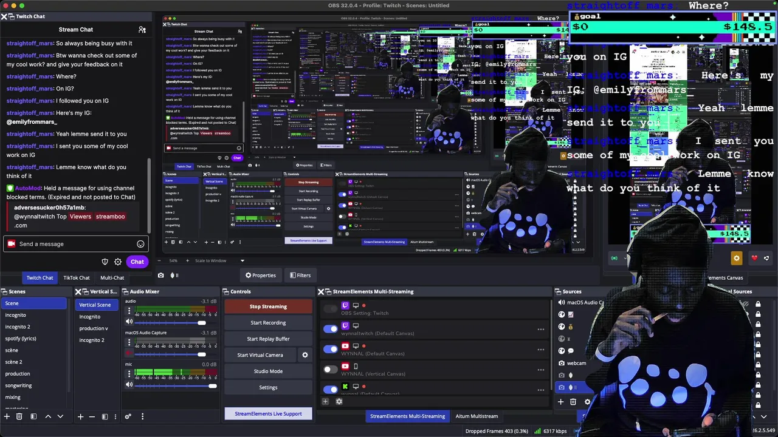Toggle the Kick output switch

point(330,389)
